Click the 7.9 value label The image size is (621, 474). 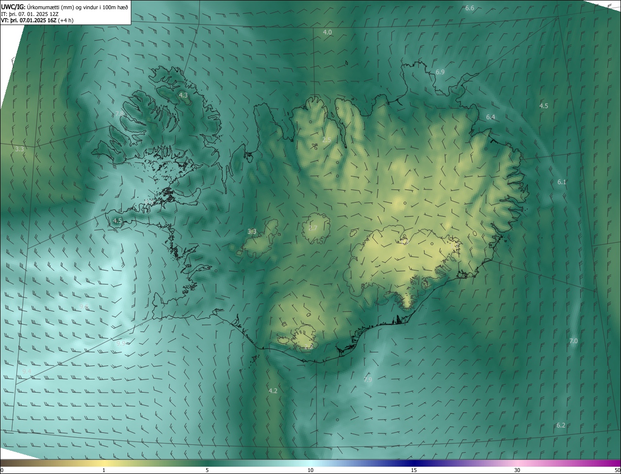tap(368, 380)
